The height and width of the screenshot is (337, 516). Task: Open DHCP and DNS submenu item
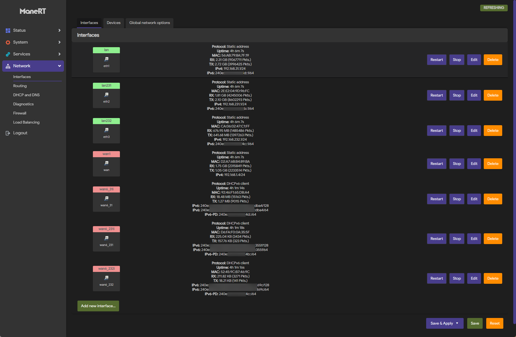(26, 95)
